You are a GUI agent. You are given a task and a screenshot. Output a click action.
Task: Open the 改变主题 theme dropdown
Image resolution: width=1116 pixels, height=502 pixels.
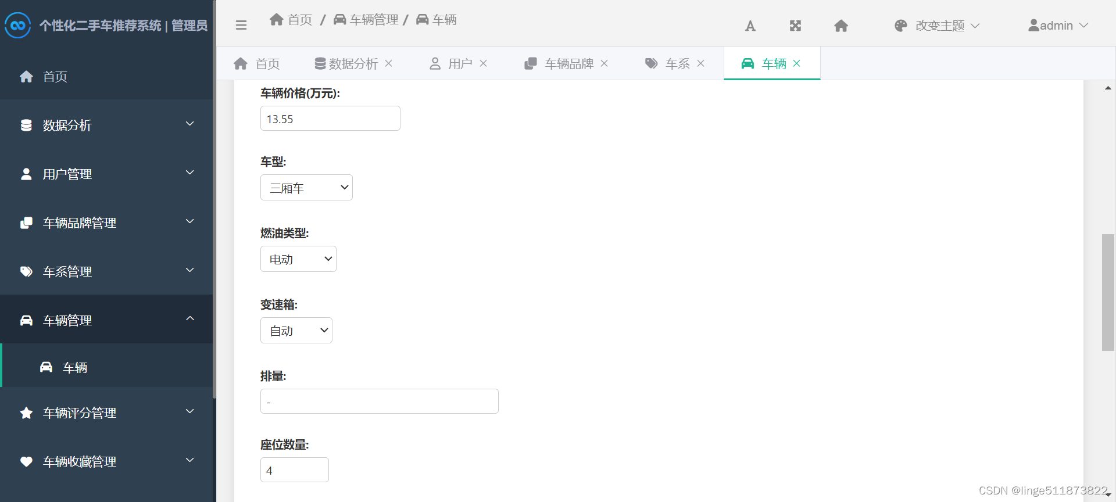click(x=937, y=26)
